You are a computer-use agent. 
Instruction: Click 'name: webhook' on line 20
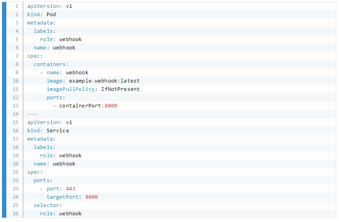pyautogui.click(x=54, y=164)
